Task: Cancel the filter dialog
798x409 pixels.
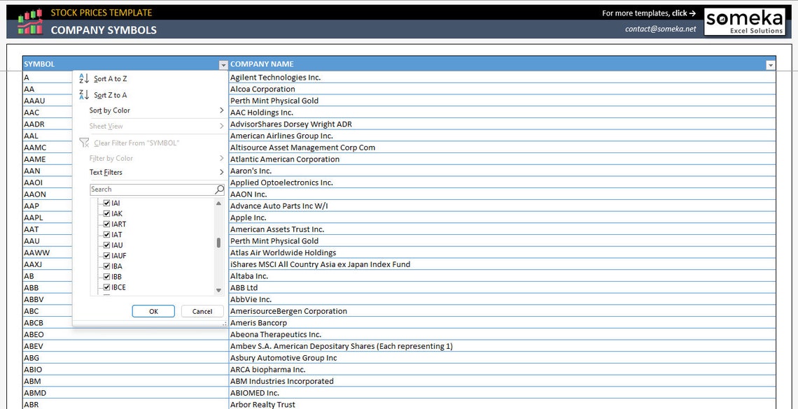Action: coord(202,311)
